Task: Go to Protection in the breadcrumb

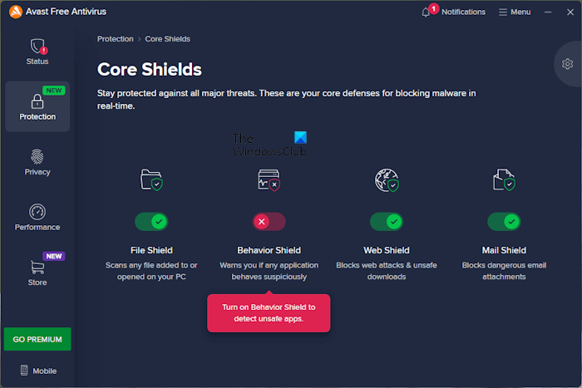Action: click(115, 39)
